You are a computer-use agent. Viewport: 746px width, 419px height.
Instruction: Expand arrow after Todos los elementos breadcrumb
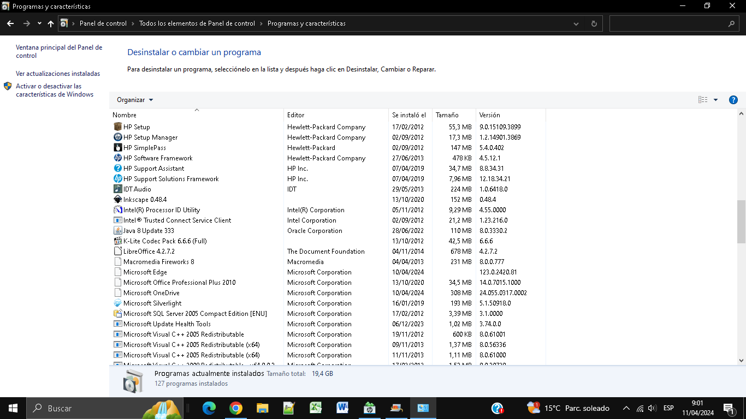click(261, 23)
